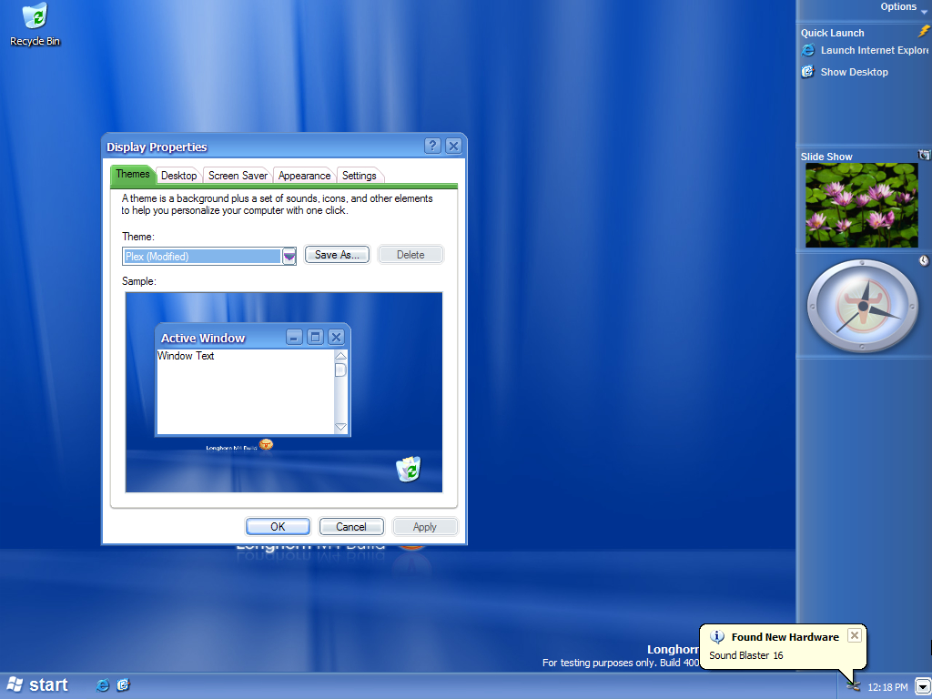The width and height of the screenshot is (932, 699).
Task: Click Show Desktop icon in taskbar
Action: (123, 684)
